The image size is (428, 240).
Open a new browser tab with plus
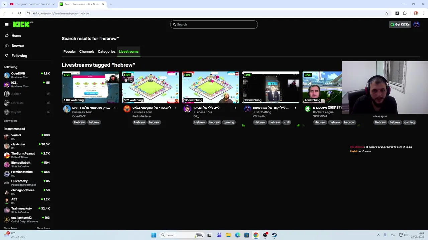pyautogui.click(x=111, y=4)
